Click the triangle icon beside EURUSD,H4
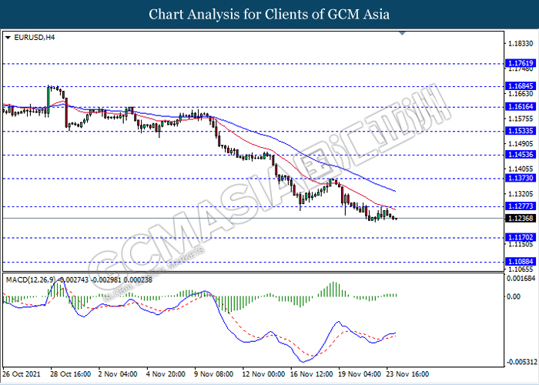539x385 pixels. point(8,36)
